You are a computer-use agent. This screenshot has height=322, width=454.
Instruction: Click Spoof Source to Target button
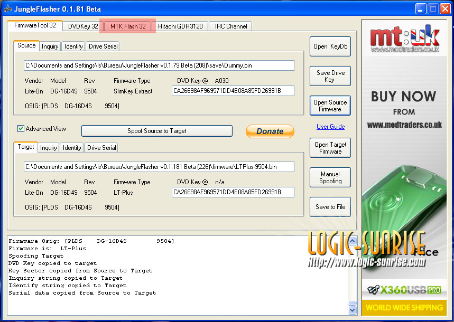pos(157,131)
